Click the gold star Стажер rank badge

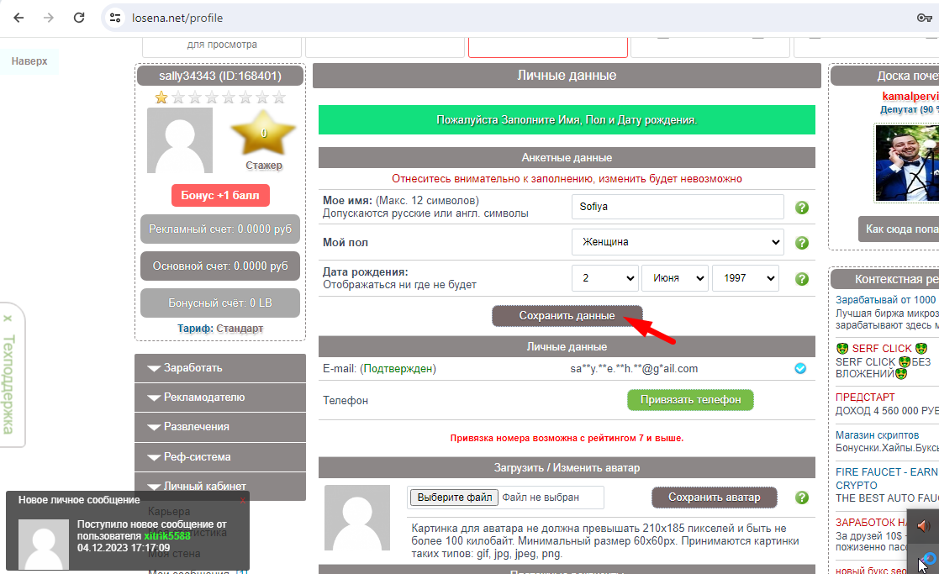[x=263, y=134]
